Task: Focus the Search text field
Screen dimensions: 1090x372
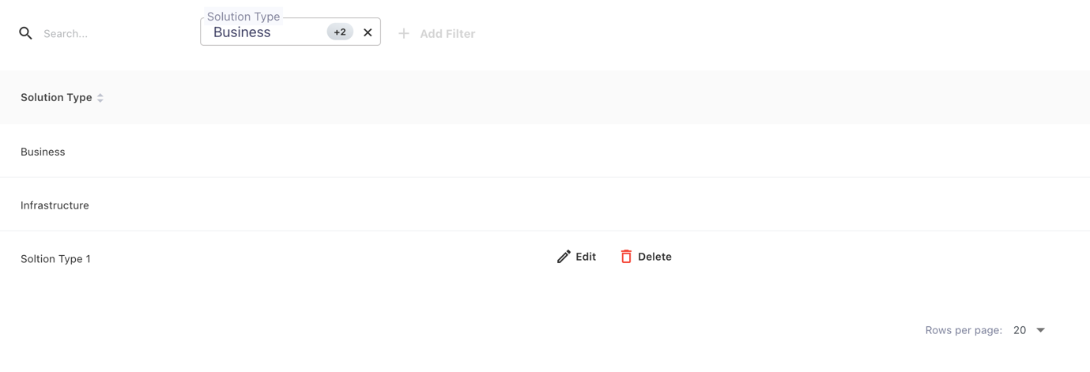Action: point(111,34)
